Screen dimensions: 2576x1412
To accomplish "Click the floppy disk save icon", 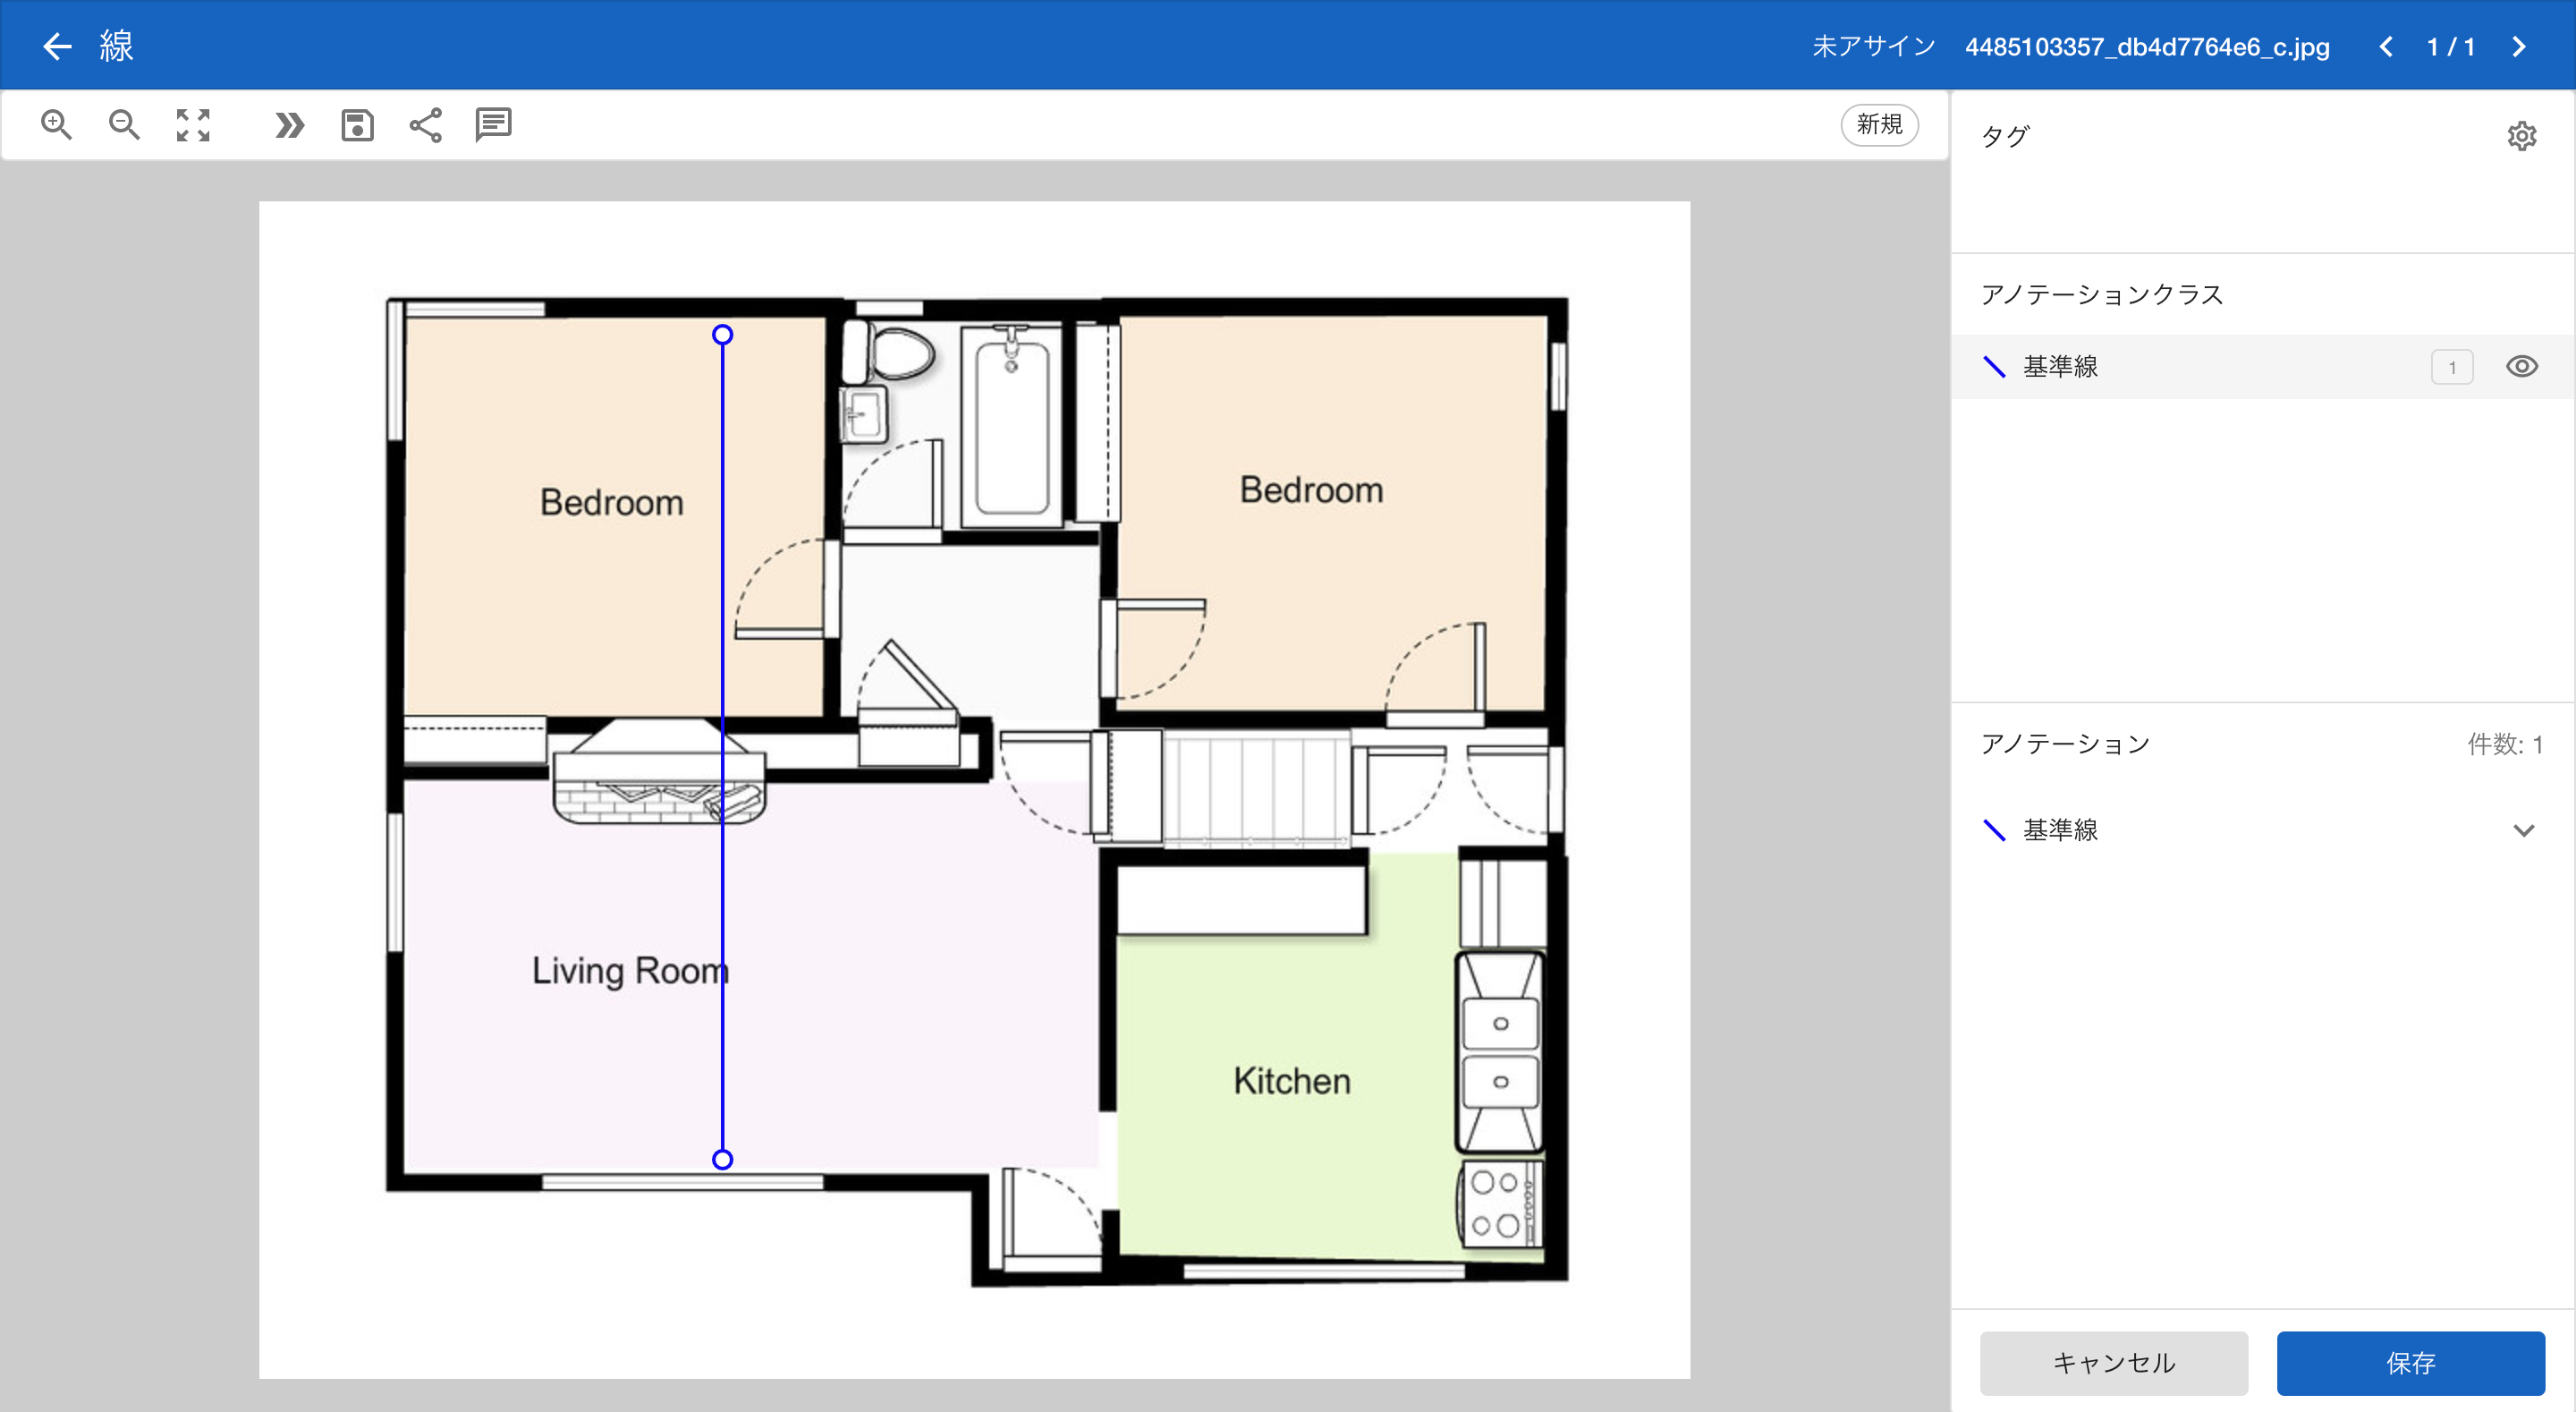I will click(357, 125).
